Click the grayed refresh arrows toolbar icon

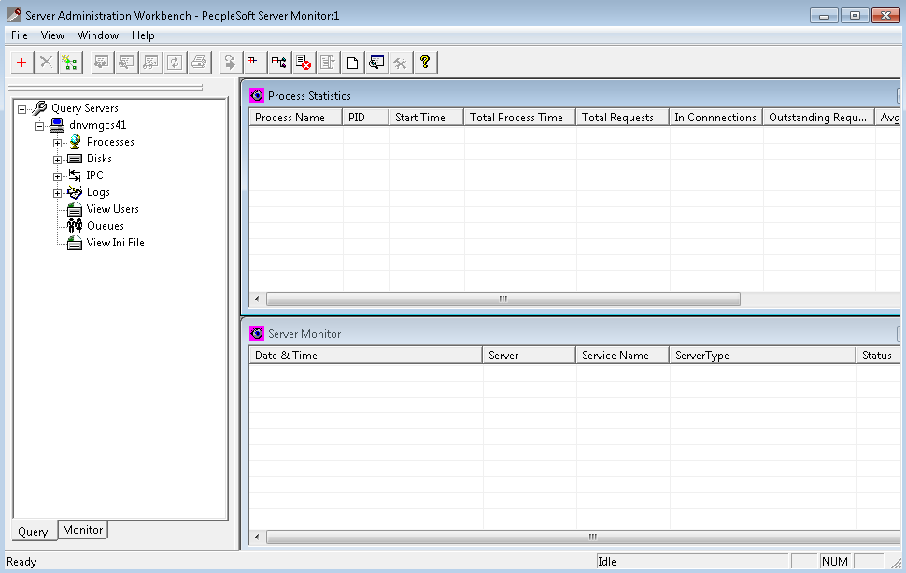[x=175, y=63]
